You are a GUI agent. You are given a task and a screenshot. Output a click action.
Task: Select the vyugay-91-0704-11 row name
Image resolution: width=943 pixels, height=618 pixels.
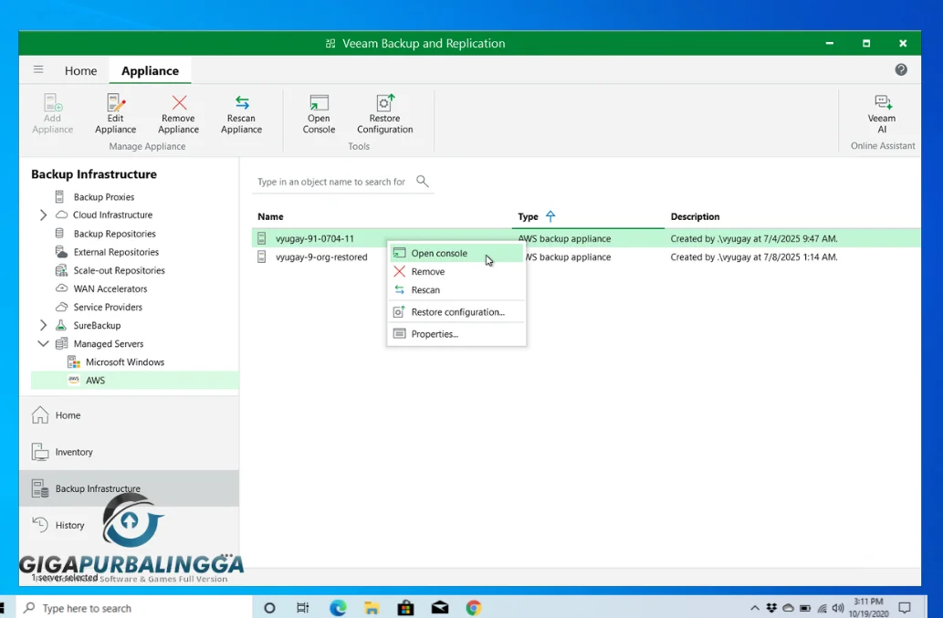point(315,238)
